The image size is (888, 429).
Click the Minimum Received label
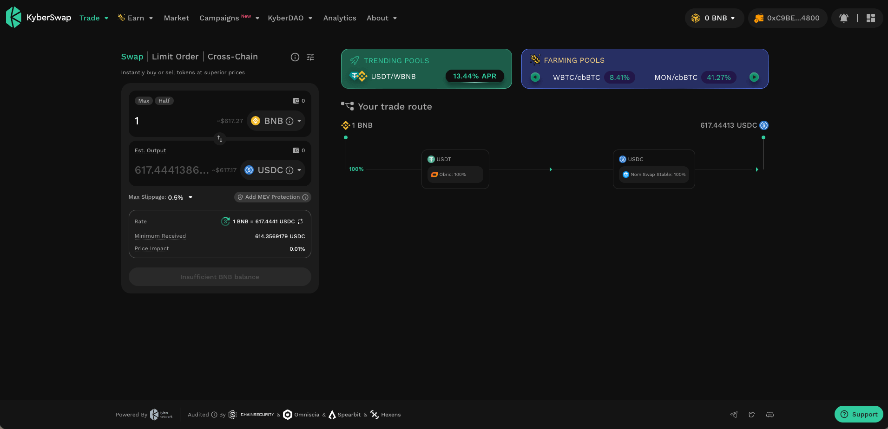[160, 236]
